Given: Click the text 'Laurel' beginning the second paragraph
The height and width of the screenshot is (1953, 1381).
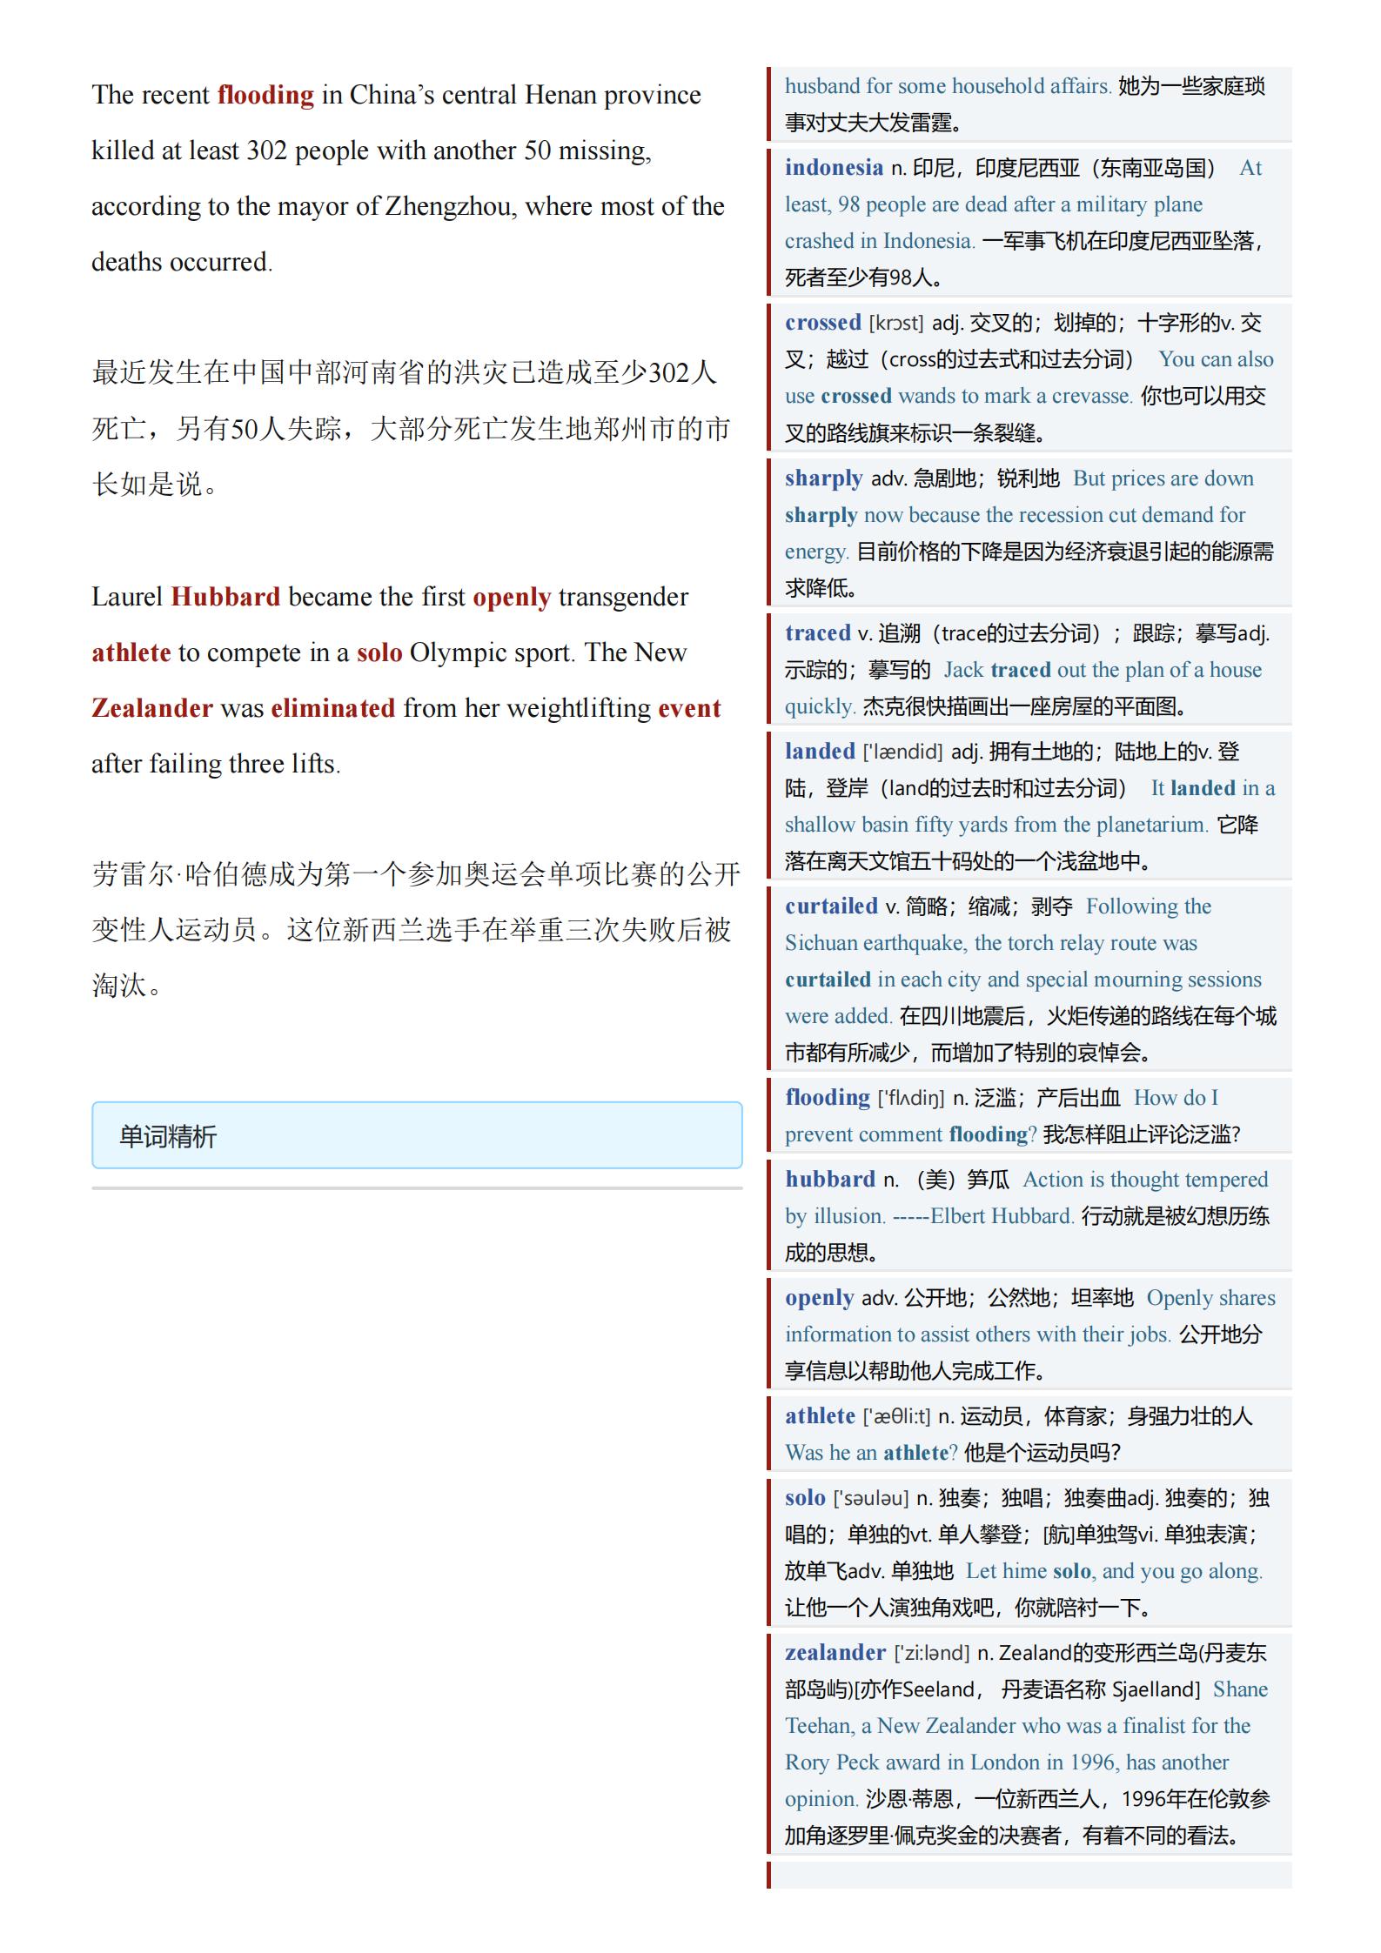Looking at the screenshot, I should pos(127,597).
